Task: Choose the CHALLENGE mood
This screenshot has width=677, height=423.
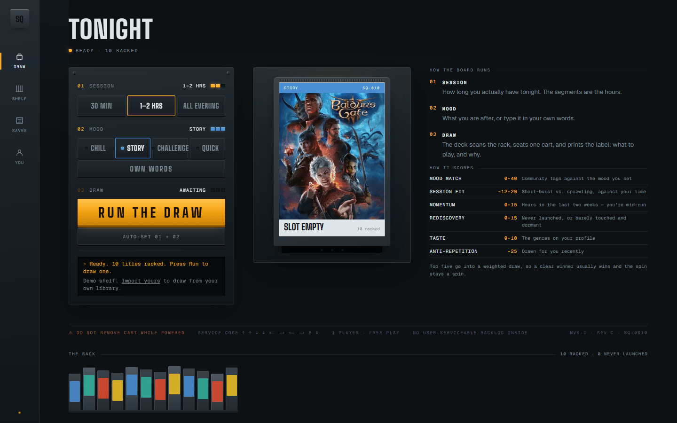Action: 170,148
